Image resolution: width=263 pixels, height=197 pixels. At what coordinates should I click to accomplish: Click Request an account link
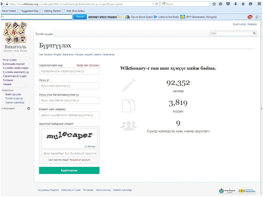[x=80, y=160]
